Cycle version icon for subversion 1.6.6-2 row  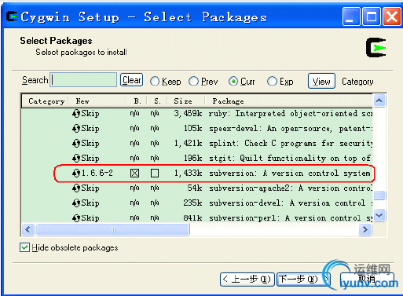pyautogui.click(x=76, y=174)
